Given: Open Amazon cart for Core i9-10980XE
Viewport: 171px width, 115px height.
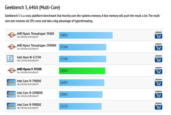Looking at the screenshot, I should point(158,94).
